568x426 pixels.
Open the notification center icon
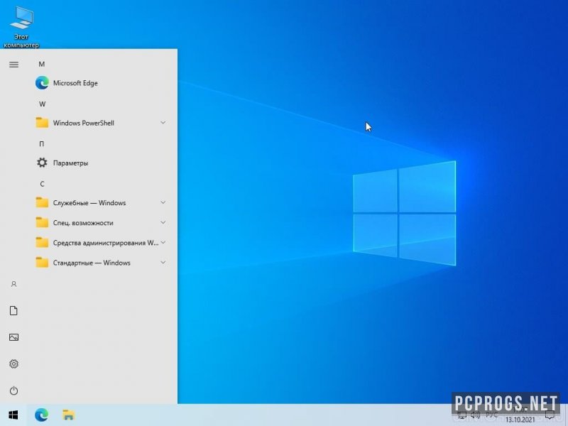pyautogui.click(x=550, y=415)
